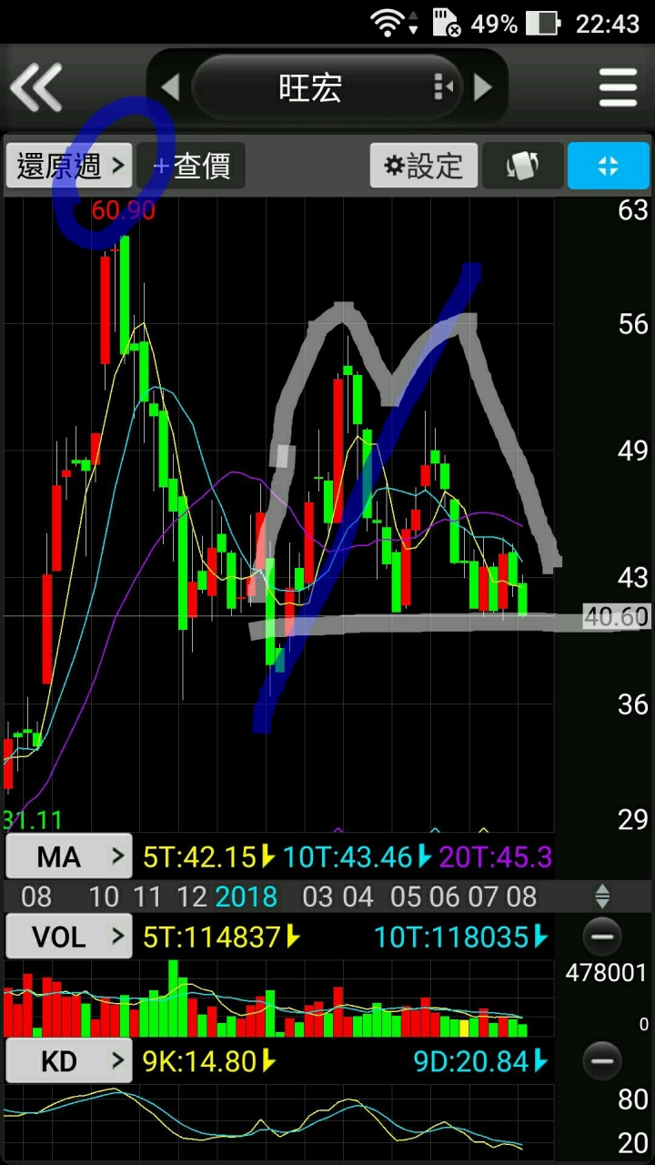655x1165 pixels.
Task: Tap the double-chevron back icon
Action: point(36,87)
